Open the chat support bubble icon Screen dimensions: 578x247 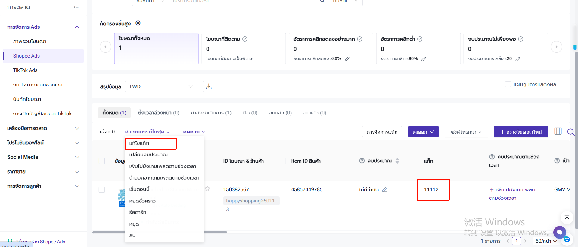[559, 232]
